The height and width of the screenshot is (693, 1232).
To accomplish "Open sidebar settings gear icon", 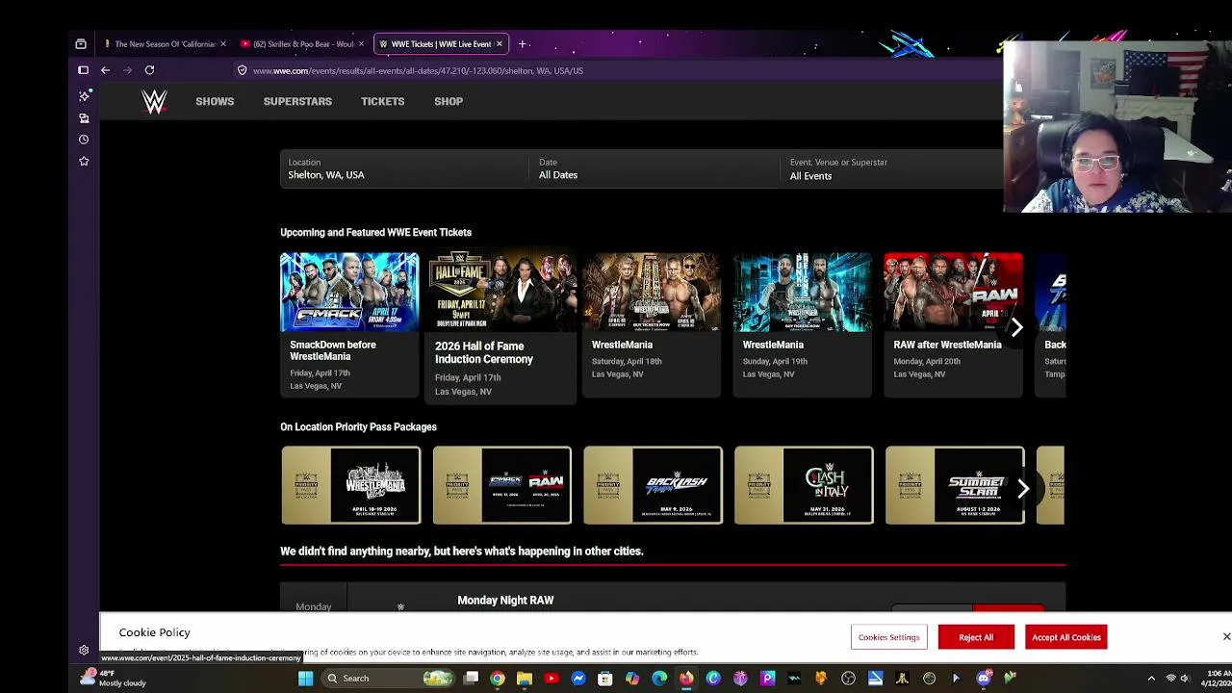I will tap(84, 651).
